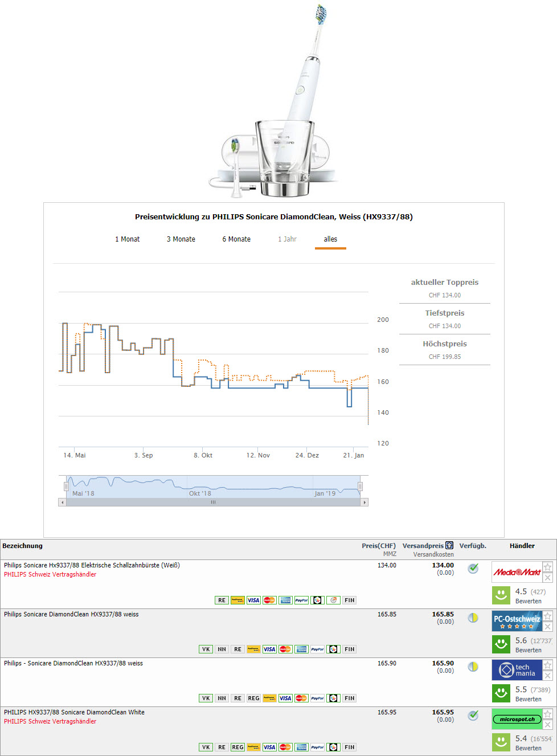Click the chart navigator's right range handle
This screenshot has width=557, height=756.
pos(360,487)
